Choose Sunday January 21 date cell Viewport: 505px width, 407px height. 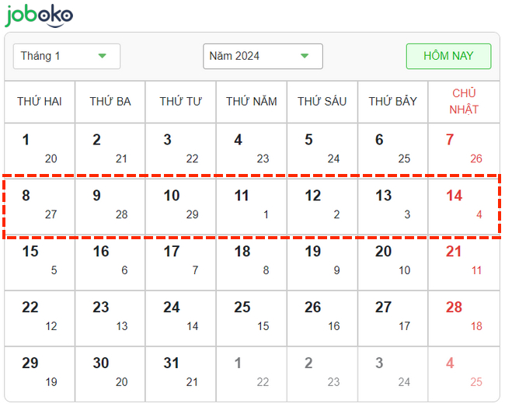pyautogui.click(x=464, y=260)
